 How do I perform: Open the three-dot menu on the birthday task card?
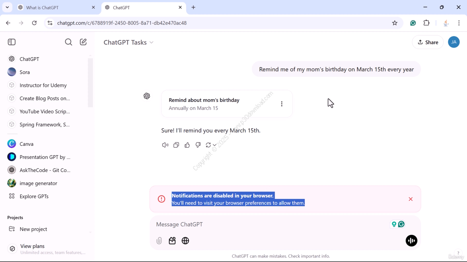282,104
